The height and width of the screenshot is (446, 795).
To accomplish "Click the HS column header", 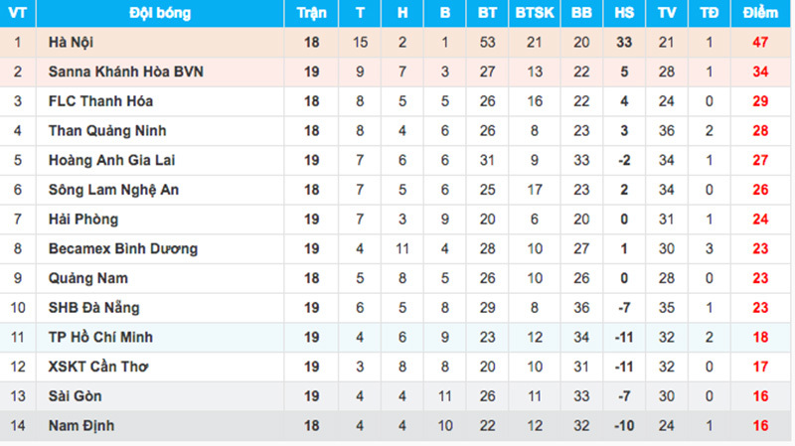I will click(624, 14).
